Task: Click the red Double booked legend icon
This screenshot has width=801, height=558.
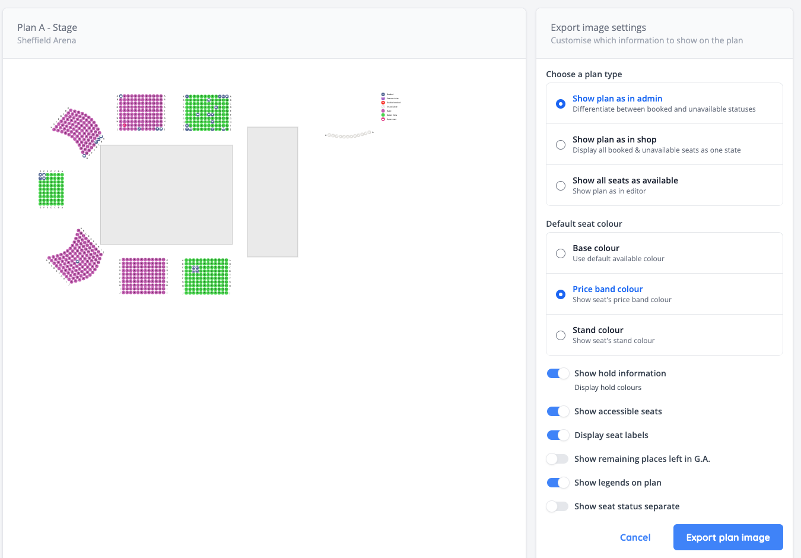Action: pyautogui.click(x=383, y=103)
